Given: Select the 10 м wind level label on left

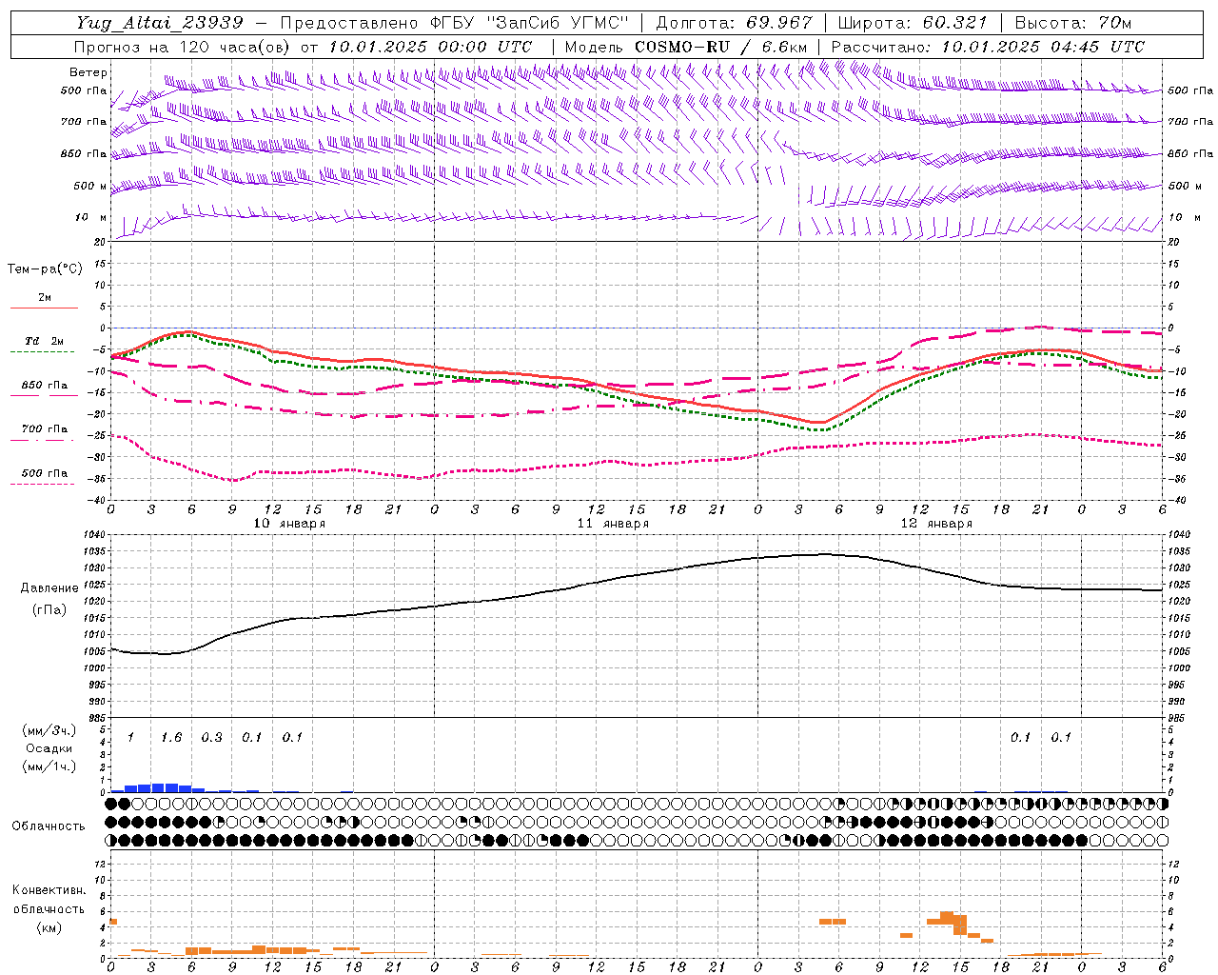Looking at the screenshot, I should coord(91,217).
